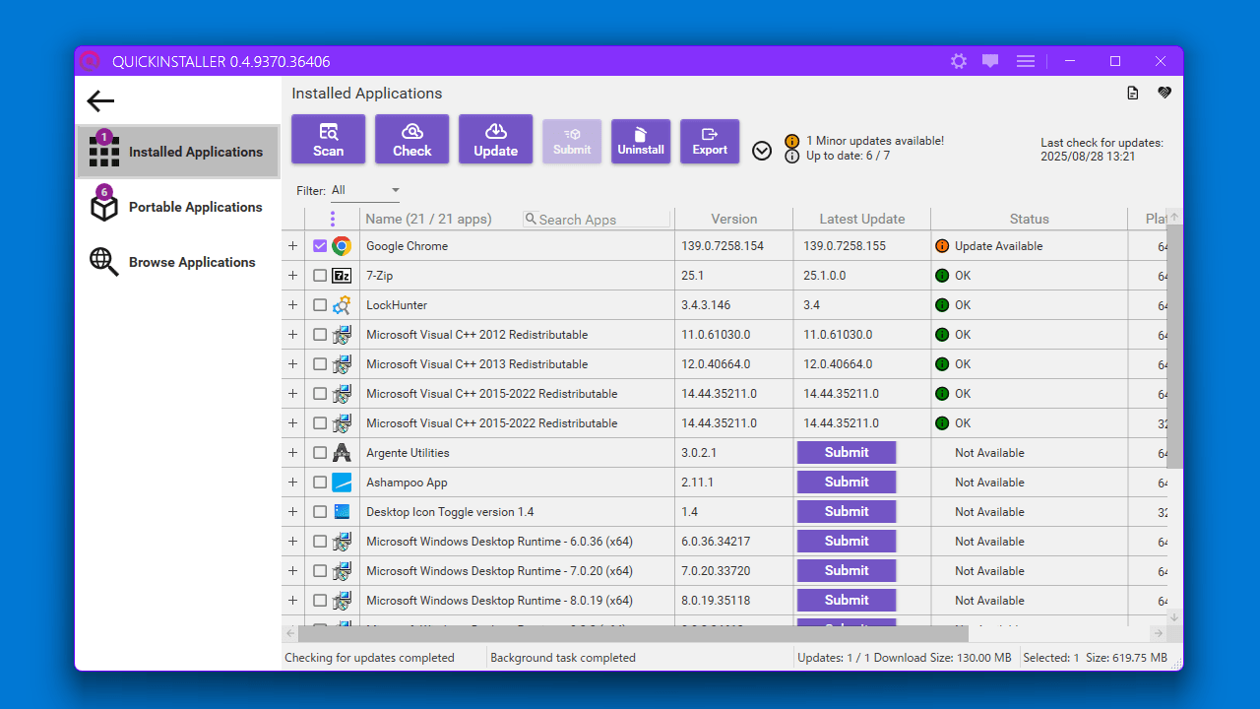Click Submit for Ashampoo App
This screenshot has height=709, width=1260.
point(847,483)
